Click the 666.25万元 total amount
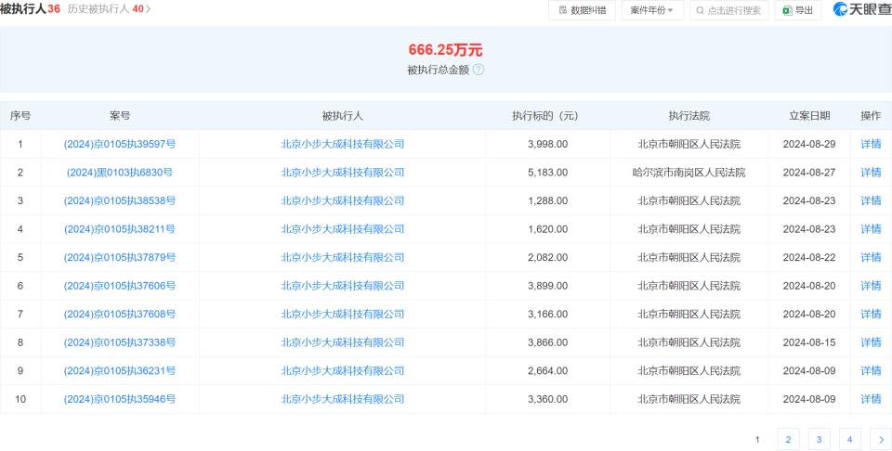Screen dimensions: 892x451 coord(445,50)
